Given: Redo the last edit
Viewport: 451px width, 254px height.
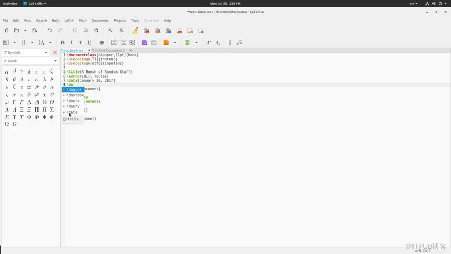Looking at the screenshot, I should [x=60, y=31].
